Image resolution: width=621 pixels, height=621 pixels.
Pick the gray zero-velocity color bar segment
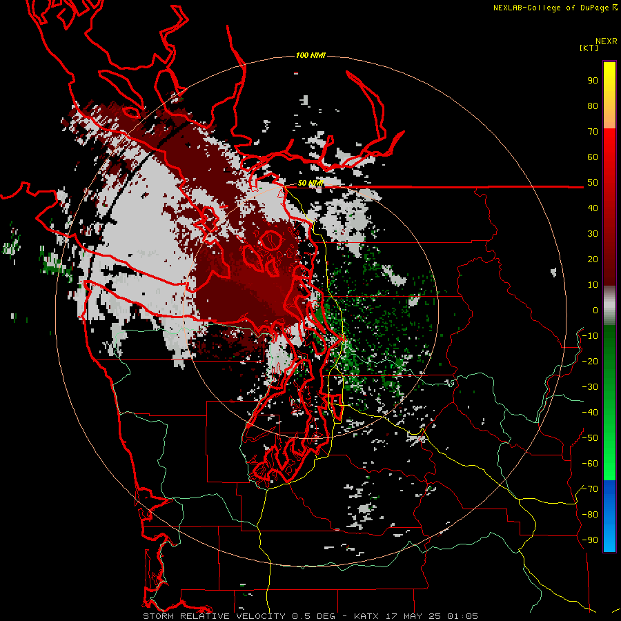click(609, 306)
